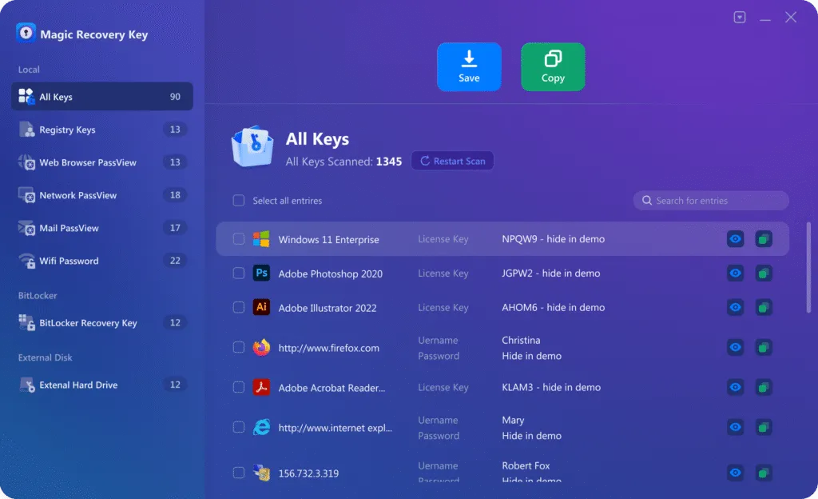Select the 'JGPW2 - hide in demo' value
The width and height of the screenshot is (818, 499).
(551, 273)
